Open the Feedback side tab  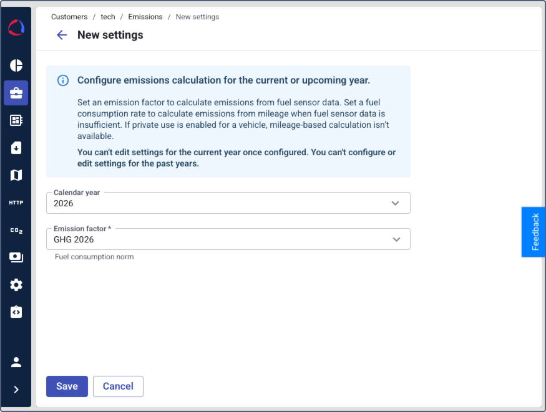click(534, 232)
